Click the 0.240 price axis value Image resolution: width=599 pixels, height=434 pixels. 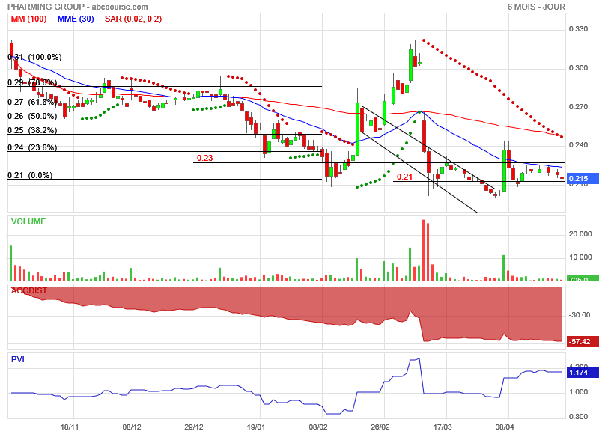coord(578,145)
